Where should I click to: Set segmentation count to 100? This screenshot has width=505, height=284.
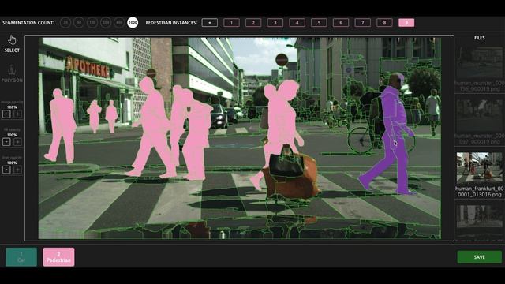[92, 23]
